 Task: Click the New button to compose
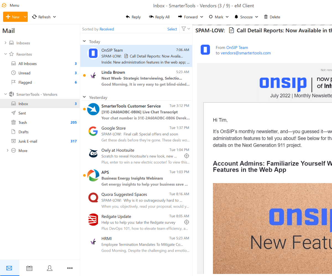(x=13, y=17)
